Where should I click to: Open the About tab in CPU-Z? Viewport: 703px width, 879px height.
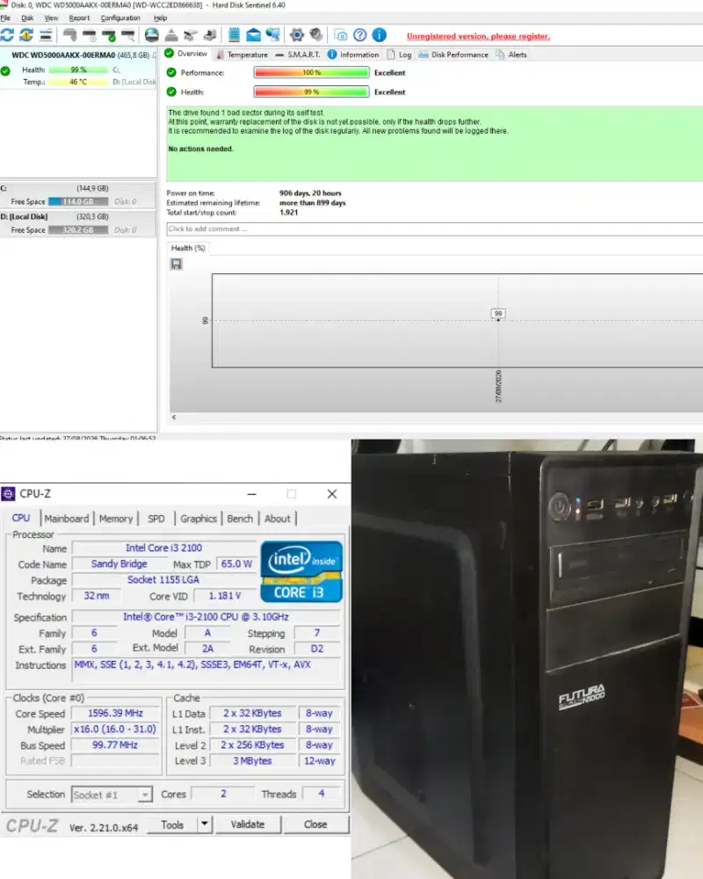click(278, 519)
